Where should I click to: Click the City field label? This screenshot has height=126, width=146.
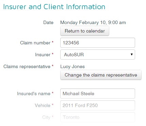46,117
